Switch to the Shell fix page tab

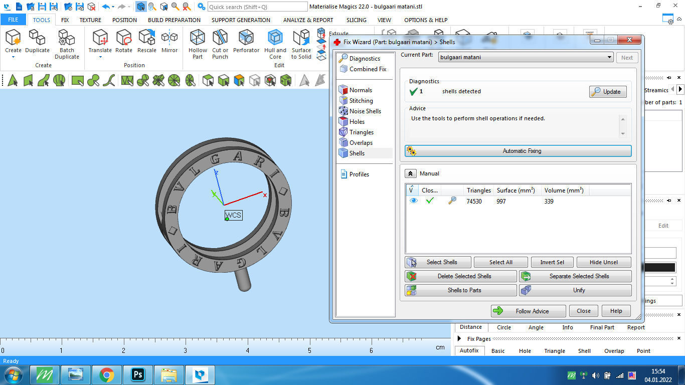584,351
